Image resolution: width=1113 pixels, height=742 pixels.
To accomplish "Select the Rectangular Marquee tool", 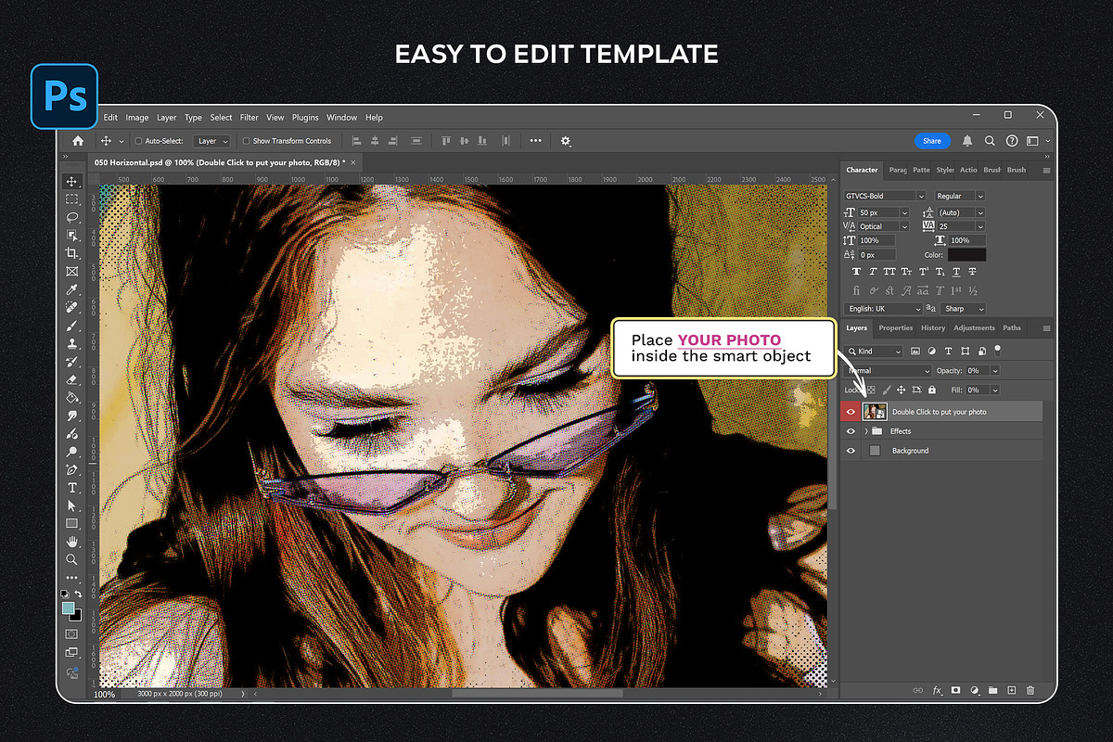I will (x=72, y=199).
